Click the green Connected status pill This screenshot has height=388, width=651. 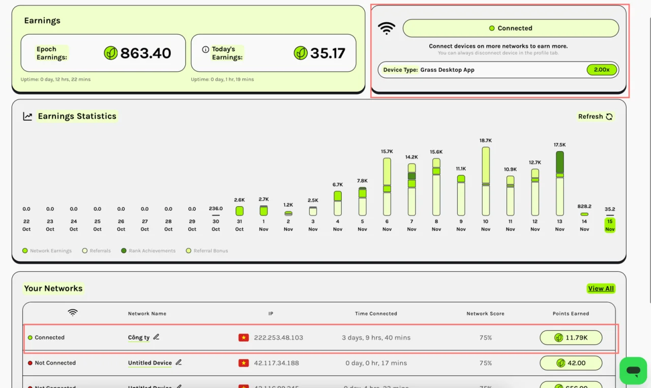[x=511, y=28]
